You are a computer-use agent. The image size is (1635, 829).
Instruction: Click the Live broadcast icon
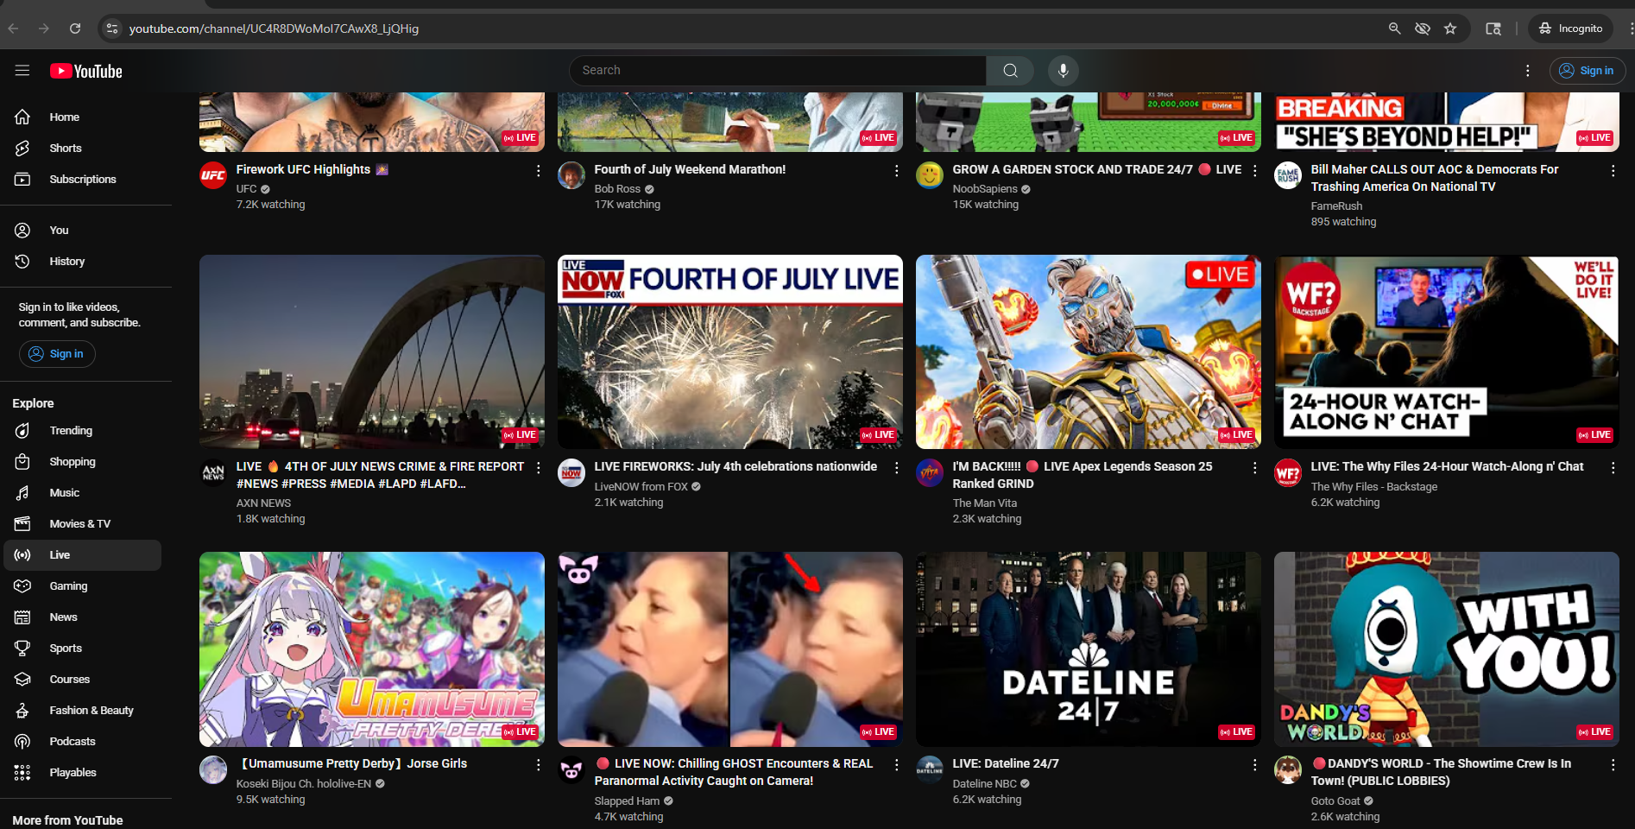coord(22,554)
